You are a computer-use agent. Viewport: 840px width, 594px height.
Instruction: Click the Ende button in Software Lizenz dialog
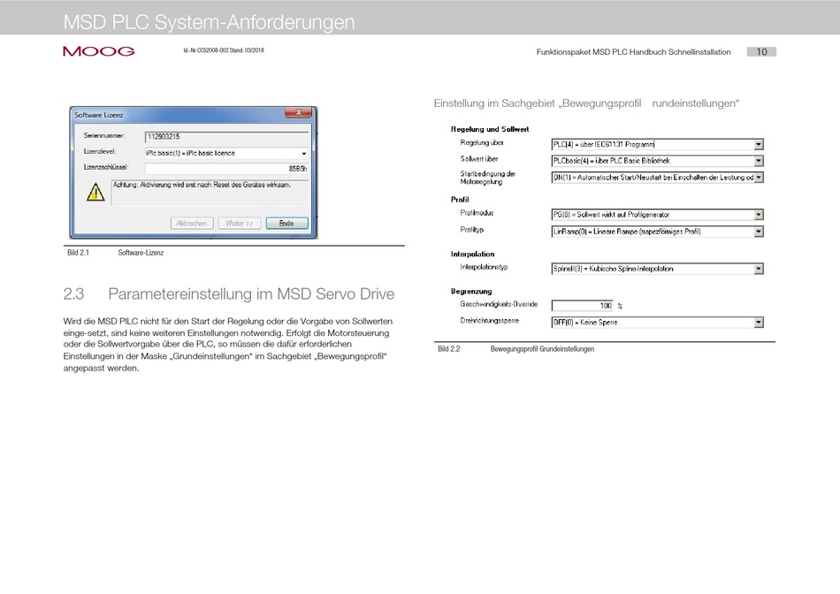point(286,224)
